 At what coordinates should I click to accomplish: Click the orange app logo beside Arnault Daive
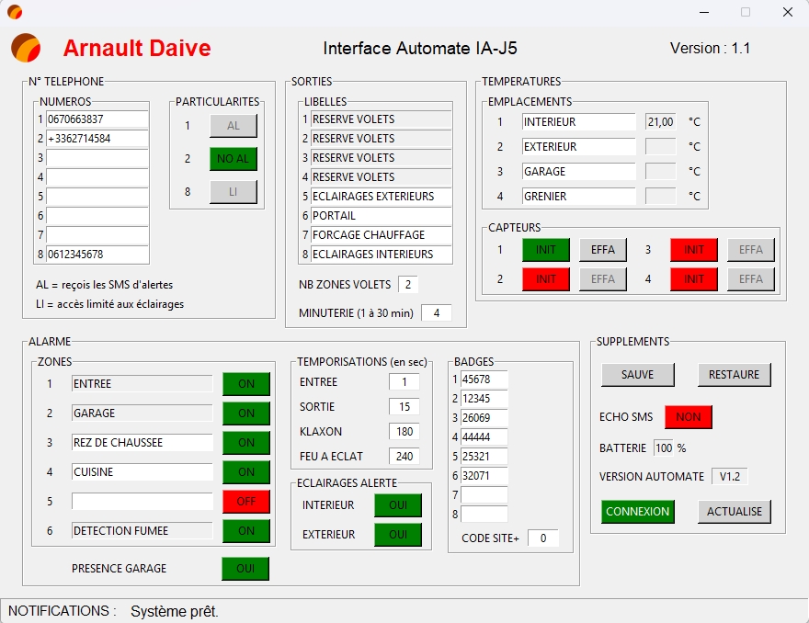26,48
